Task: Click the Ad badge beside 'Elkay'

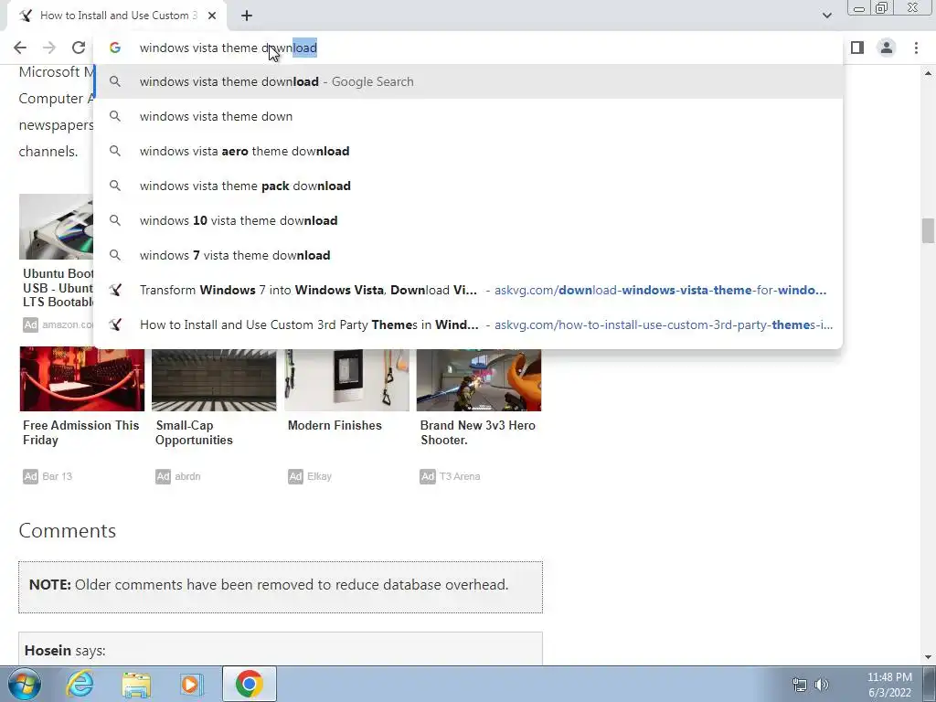Action: click(x=295, y=476)
